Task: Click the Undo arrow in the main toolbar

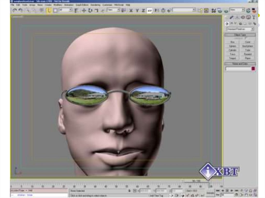Action: coord(14,10)
